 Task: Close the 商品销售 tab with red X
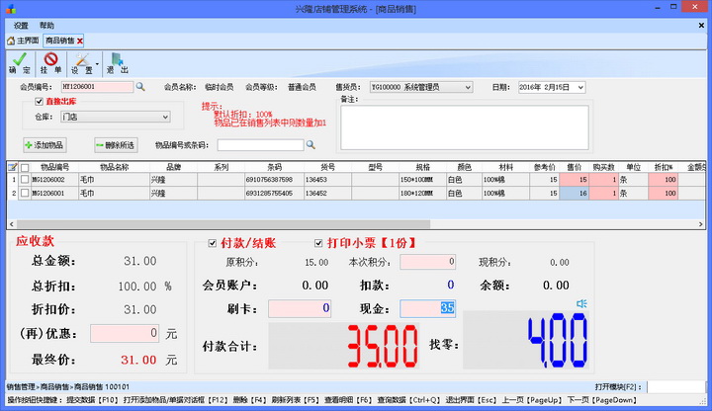pyautogui.click(x=80, y=41)
